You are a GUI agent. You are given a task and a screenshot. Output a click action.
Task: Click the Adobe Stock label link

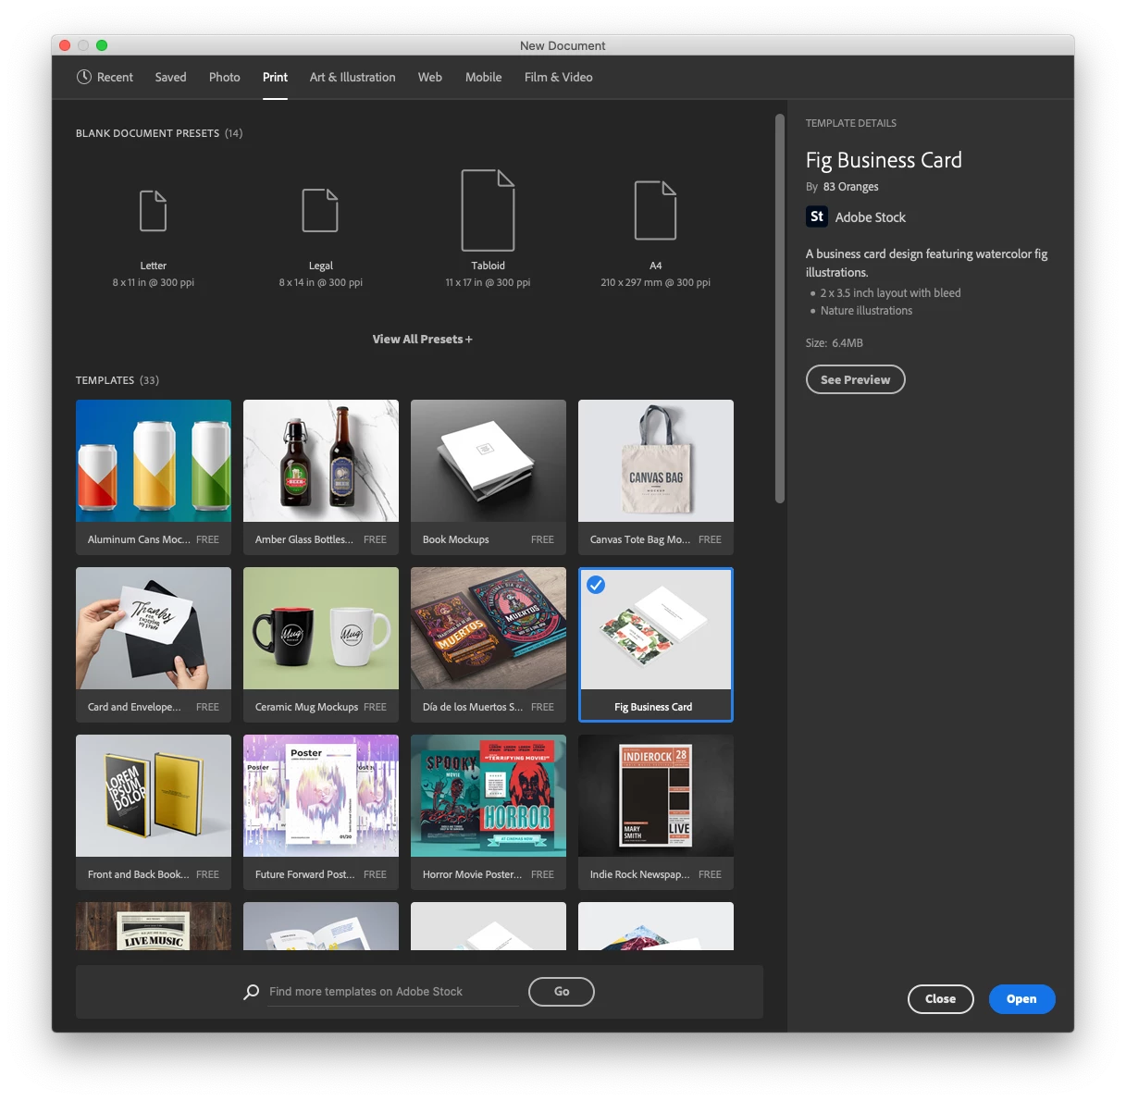point(871,217)
